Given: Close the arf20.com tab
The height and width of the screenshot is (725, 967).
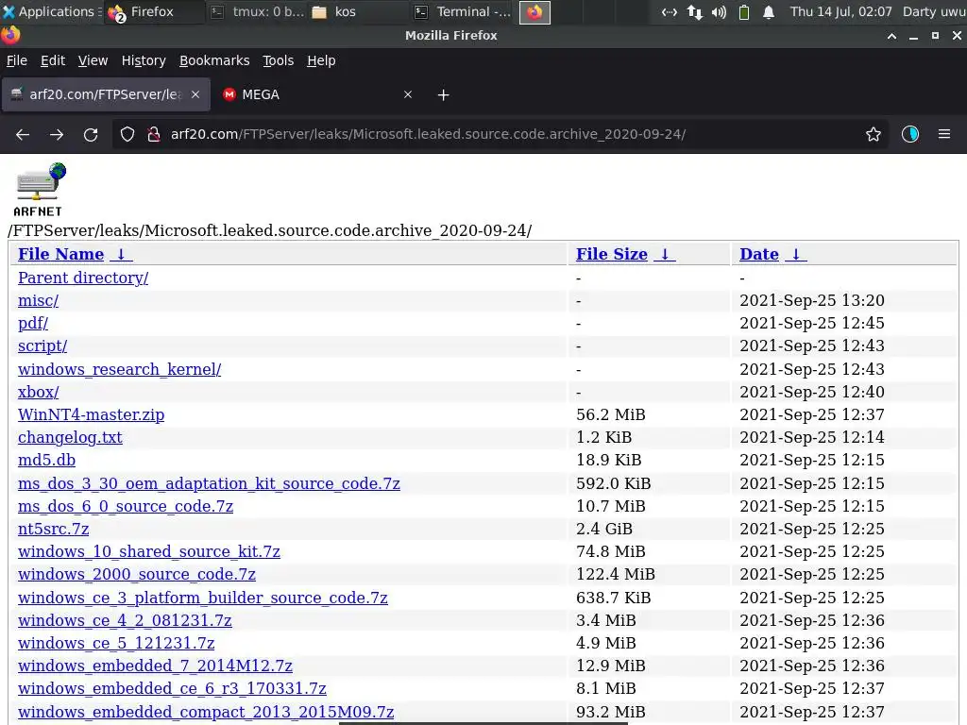Looking at the screenshot, I should [195, 94].
